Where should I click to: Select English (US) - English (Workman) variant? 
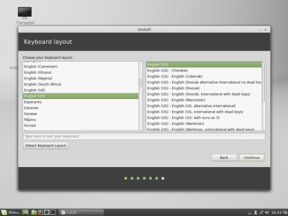click(204, 124)
